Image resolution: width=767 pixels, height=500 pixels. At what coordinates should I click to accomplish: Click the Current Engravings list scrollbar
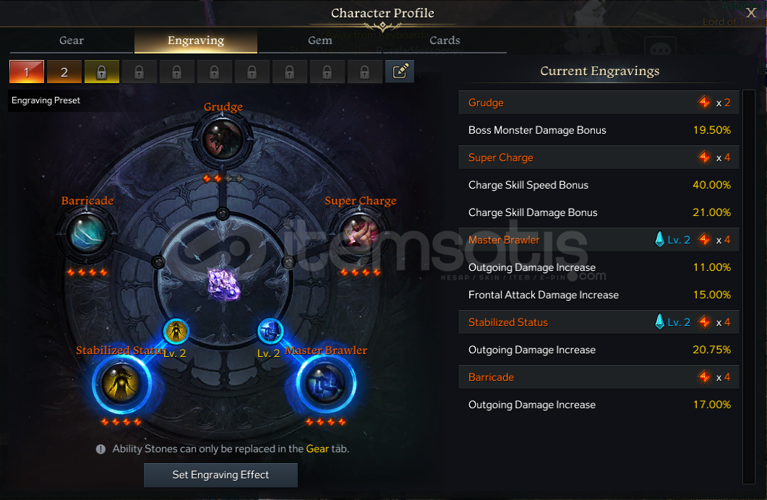click(749, 286)
